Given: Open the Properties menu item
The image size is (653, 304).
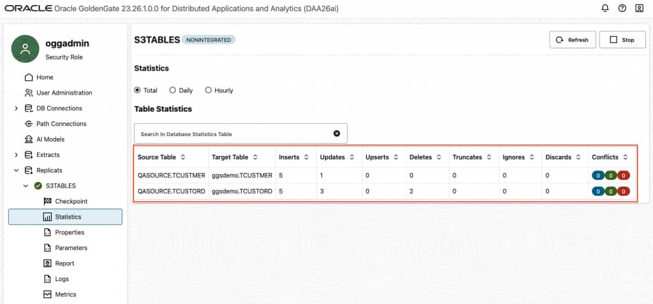Looking at the screenshot, I should click(x=70, y=232).
